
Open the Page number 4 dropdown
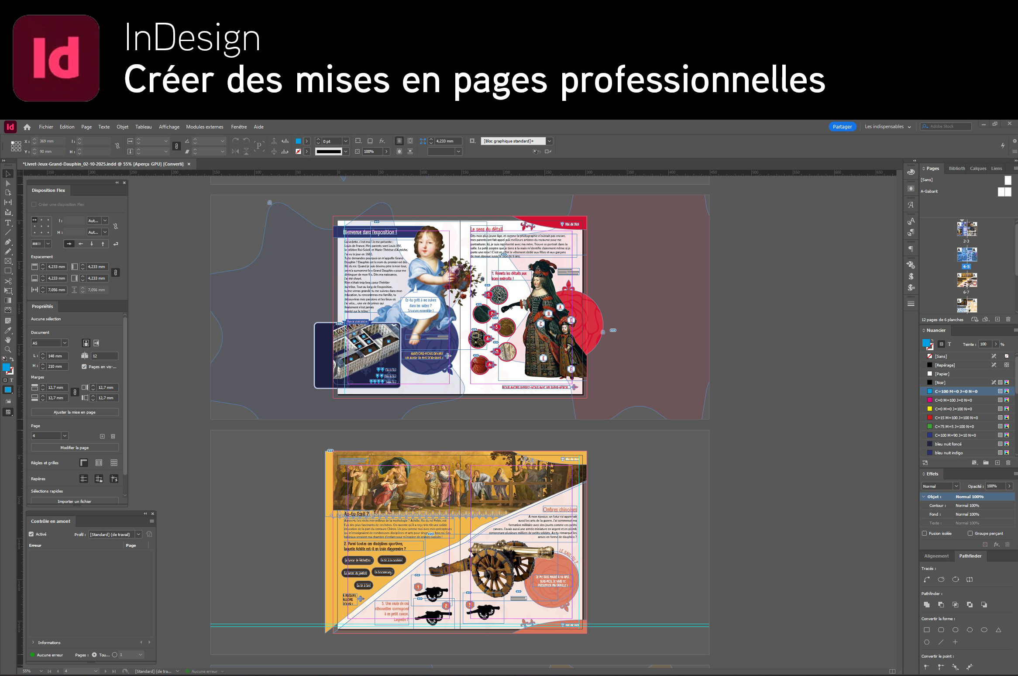65,435
